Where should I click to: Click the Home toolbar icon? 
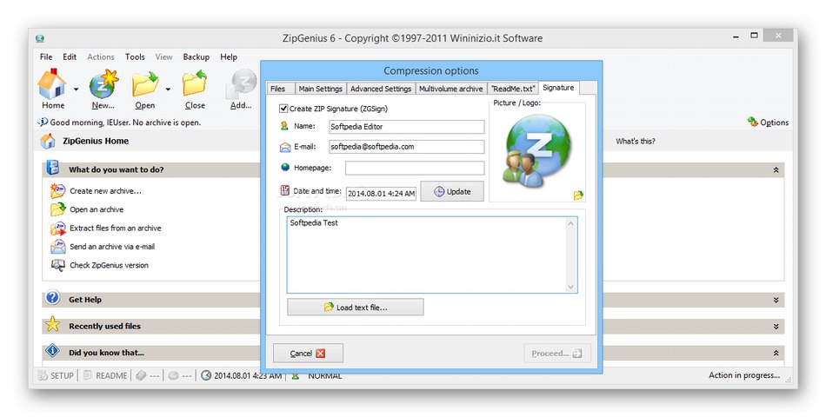[x=51, y=85]
